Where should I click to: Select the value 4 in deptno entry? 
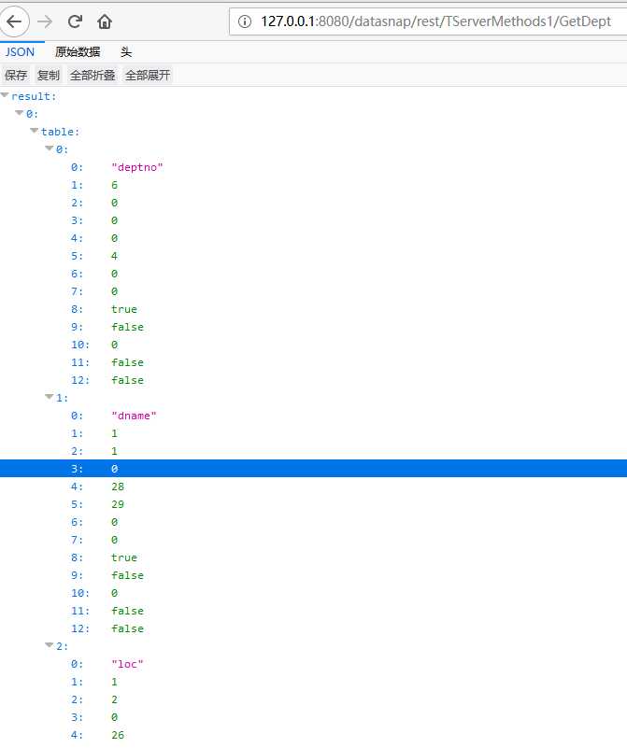click(x=115, y=256)
